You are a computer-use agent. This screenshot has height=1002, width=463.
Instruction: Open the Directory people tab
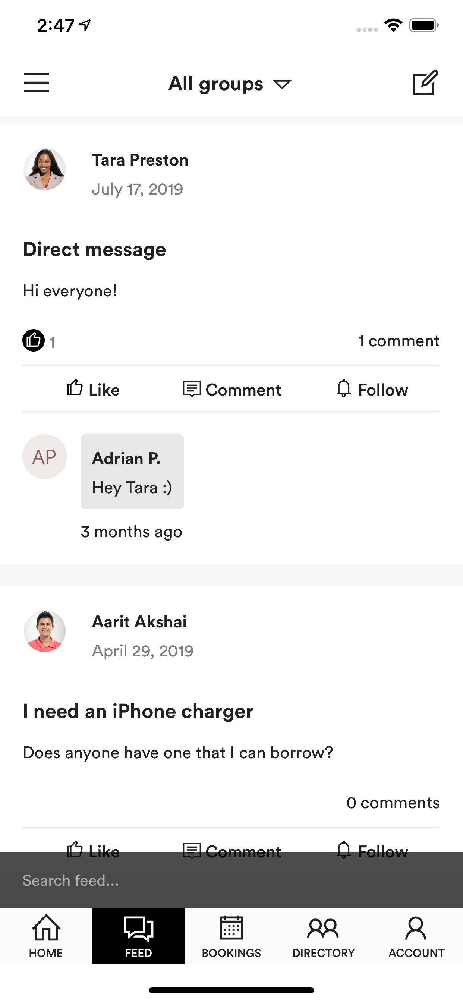(323, 936)
